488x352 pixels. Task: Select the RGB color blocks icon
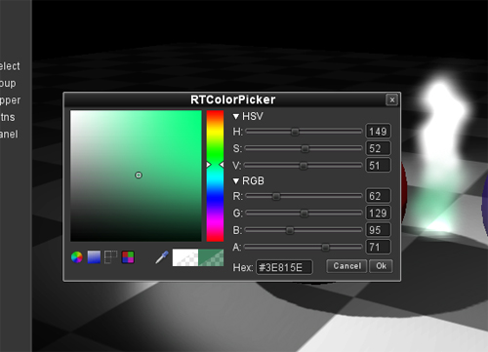pos(128,257)
